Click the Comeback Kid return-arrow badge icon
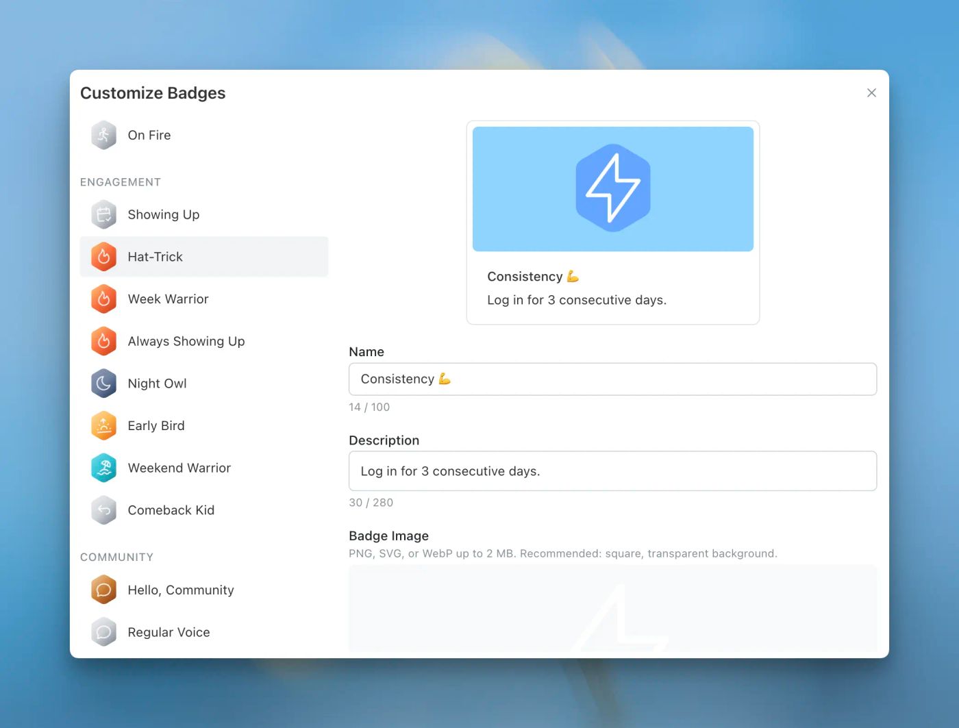The image size is (959, 728). (103, 510)
